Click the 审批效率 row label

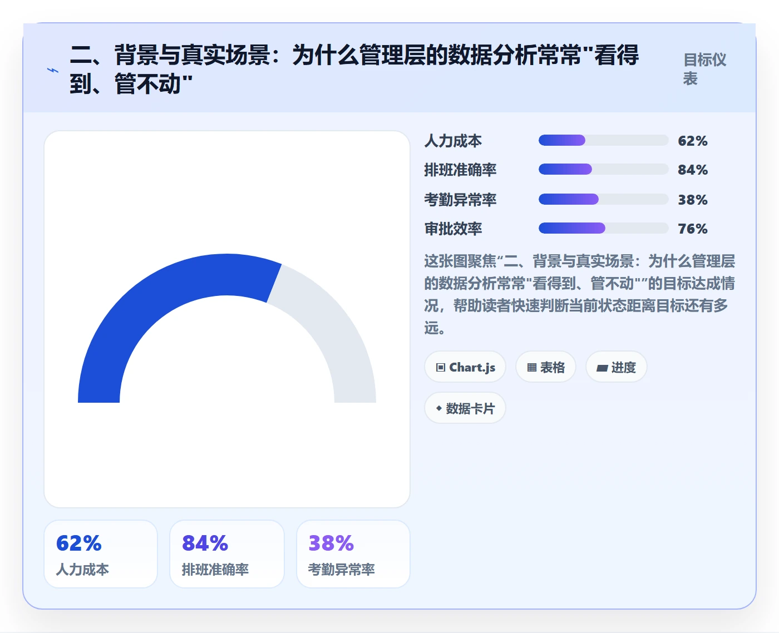pos(453,229)
